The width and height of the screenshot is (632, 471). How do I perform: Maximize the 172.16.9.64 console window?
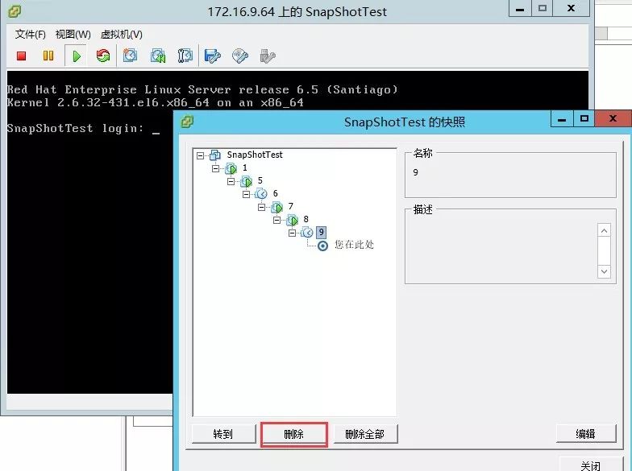(542, 8)
